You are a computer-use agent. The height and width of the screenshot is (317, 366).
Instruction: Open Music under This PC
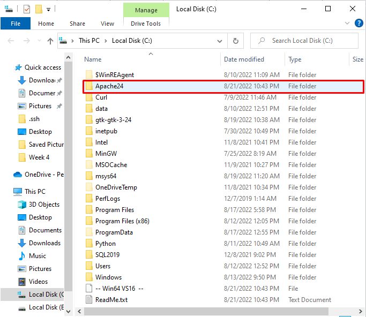tap(32, 255)
